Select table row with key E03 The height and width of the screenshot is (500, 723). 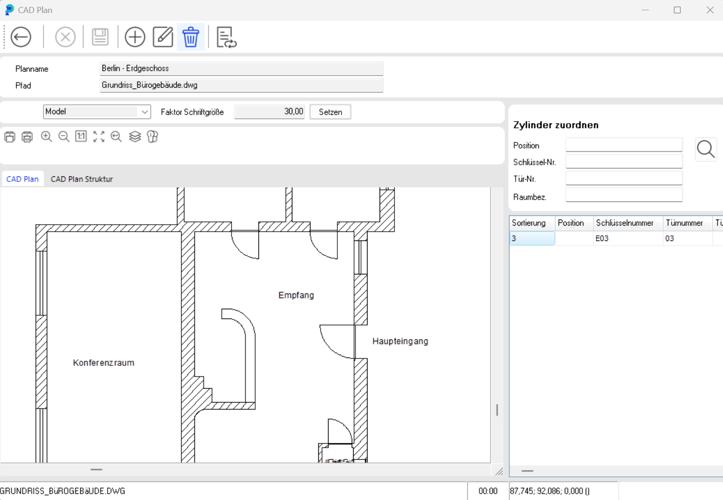pyautogui.click(x=602, y=239)
